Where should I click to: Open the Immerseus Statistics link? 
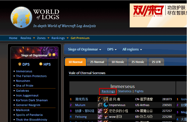point(125,91)
